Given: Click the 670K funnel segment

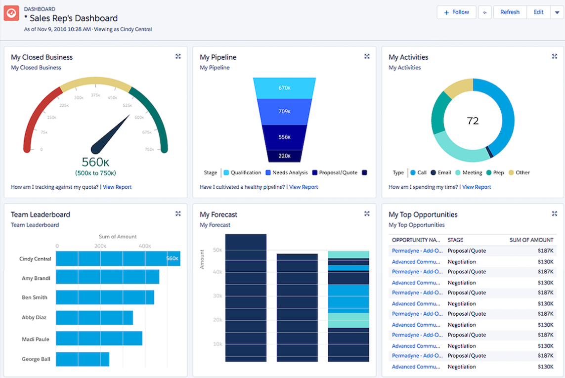Looking at the screenshot, I should click(284, 88).
